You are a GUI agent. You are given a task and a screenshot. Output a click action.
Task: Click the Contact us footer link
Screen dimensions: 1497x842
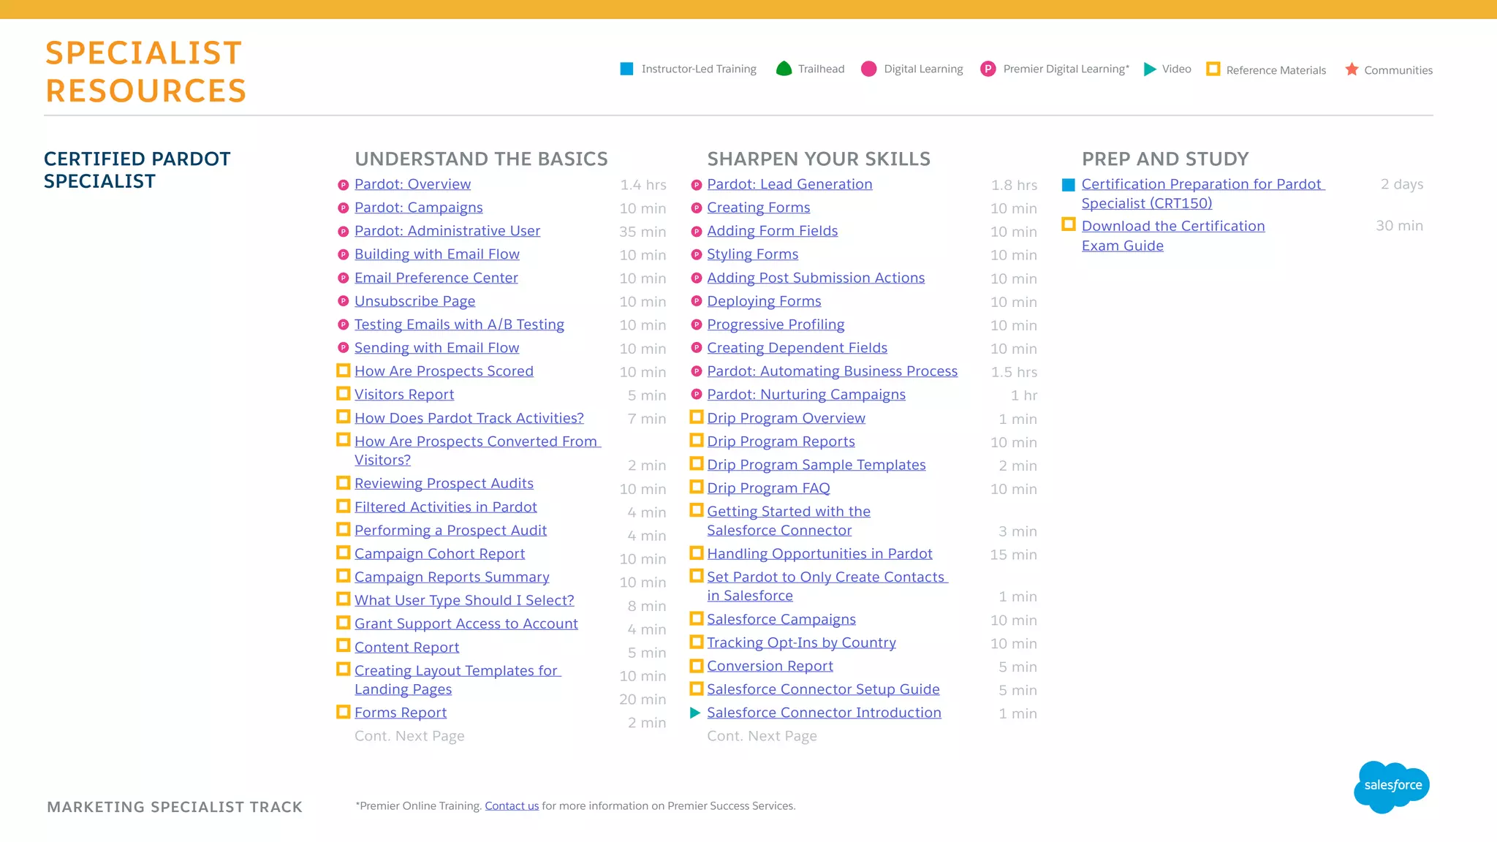tap(512, 805)
